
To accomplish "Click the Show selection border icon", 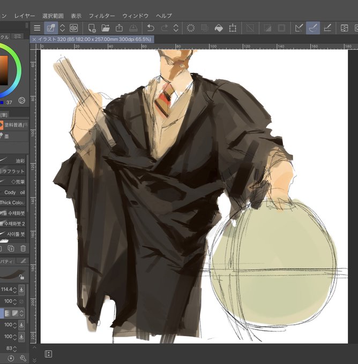I will pos(281,28).
